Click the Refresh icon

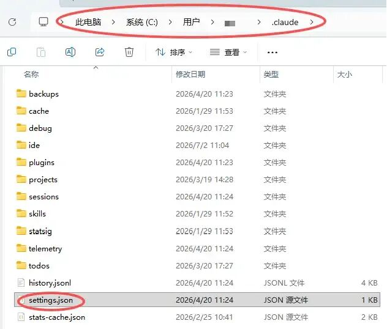tap(12, 22)
